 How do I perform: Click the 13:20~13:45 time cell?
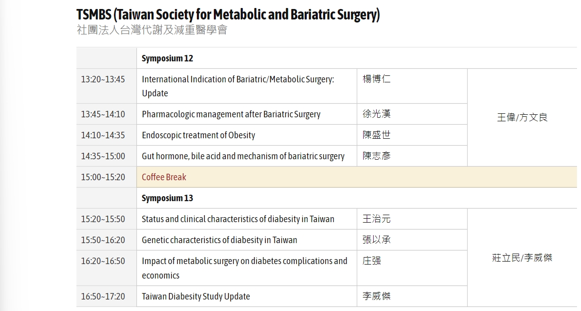103,79
